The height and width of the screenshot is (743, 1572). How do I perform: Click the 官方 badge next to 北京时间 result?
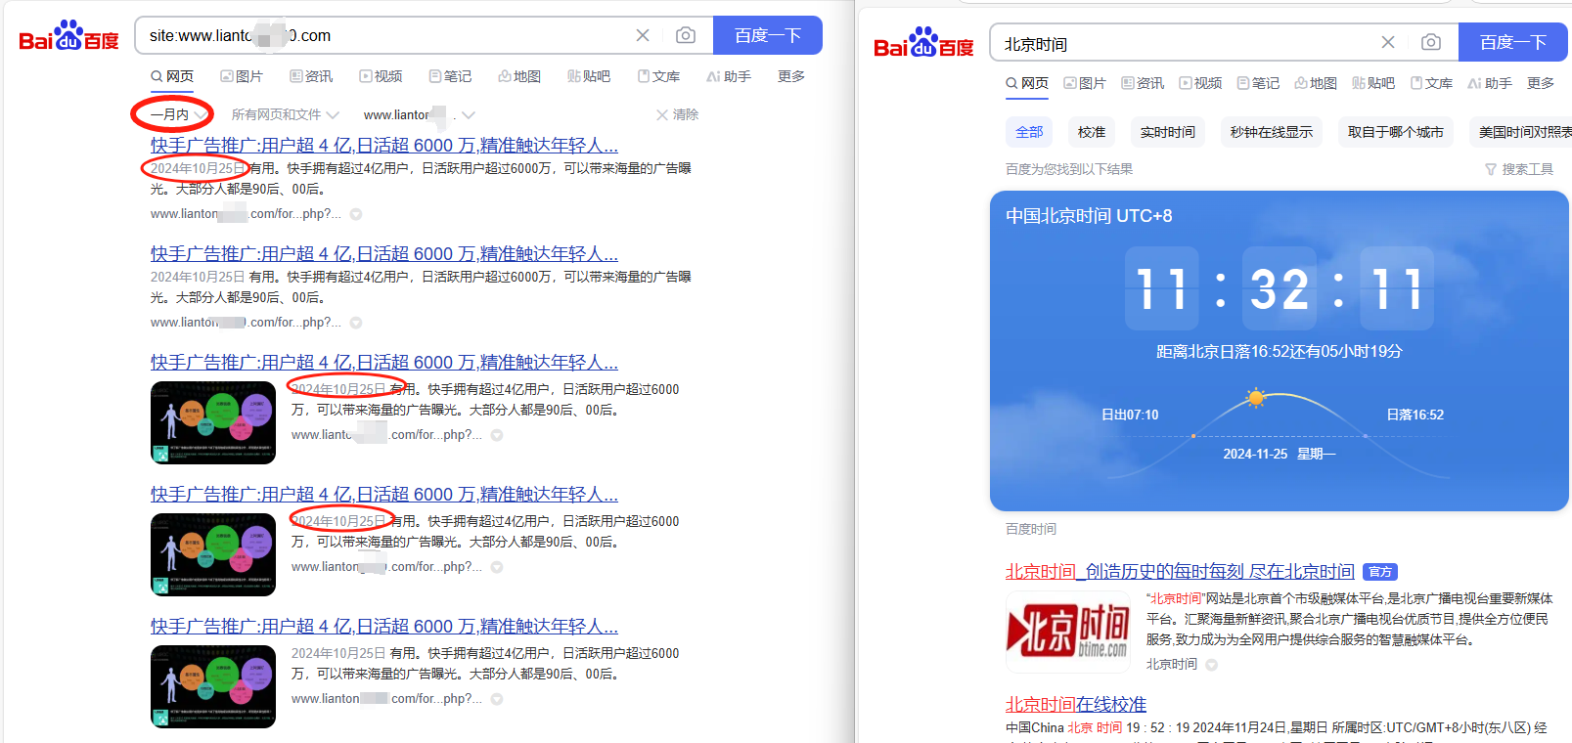click(1380, 572)
